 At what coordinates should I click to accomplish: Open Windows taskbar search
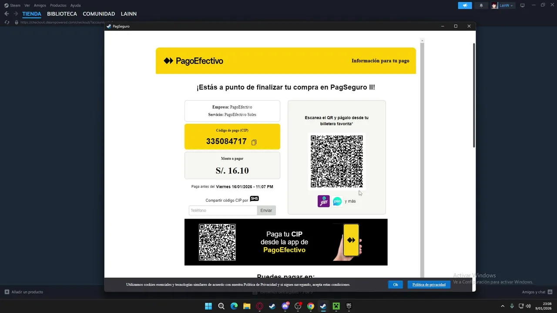tap(221, 306)
